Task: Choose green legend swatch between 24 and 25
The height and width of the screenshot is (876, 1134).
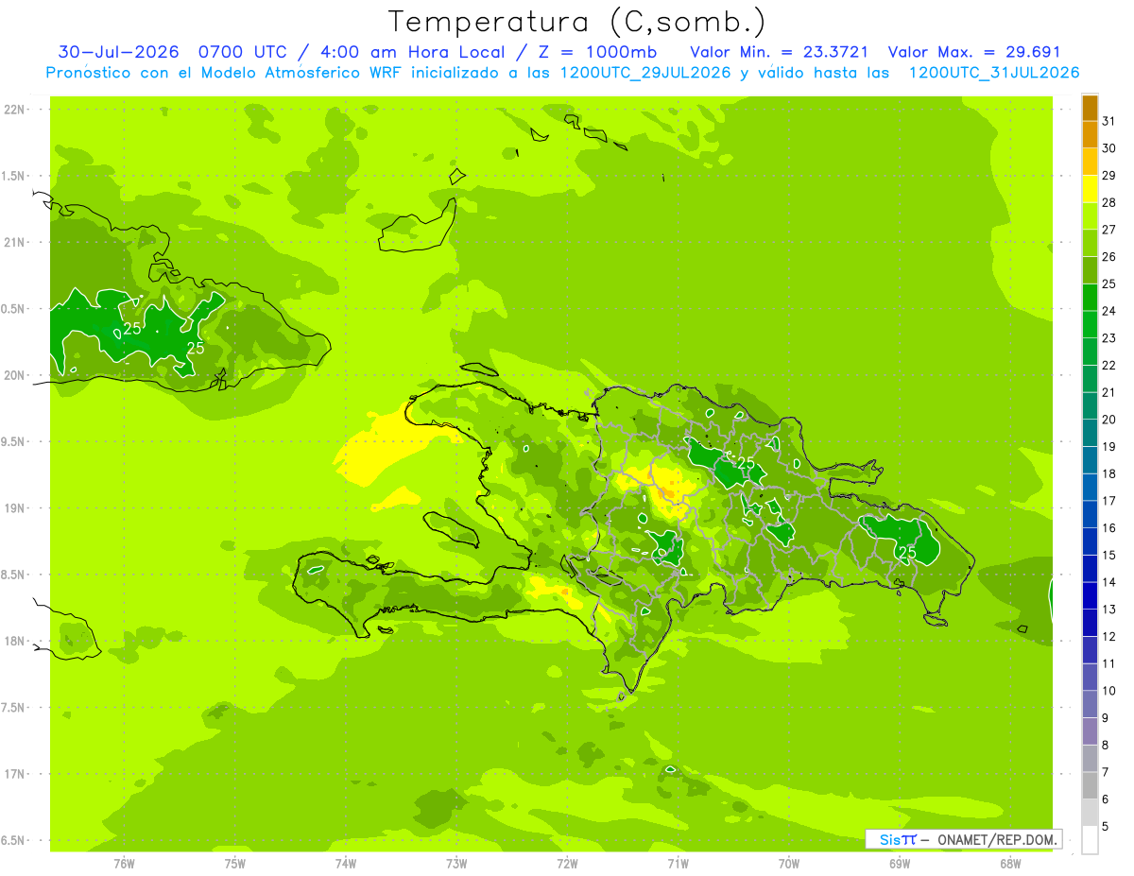Action: 1090,298
